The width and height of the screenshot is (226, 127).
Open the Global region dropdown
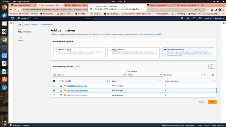coord(208,18)
